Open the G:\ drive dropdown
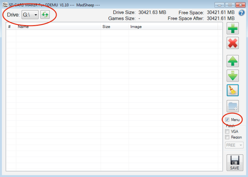 click(x=30, y=15)
